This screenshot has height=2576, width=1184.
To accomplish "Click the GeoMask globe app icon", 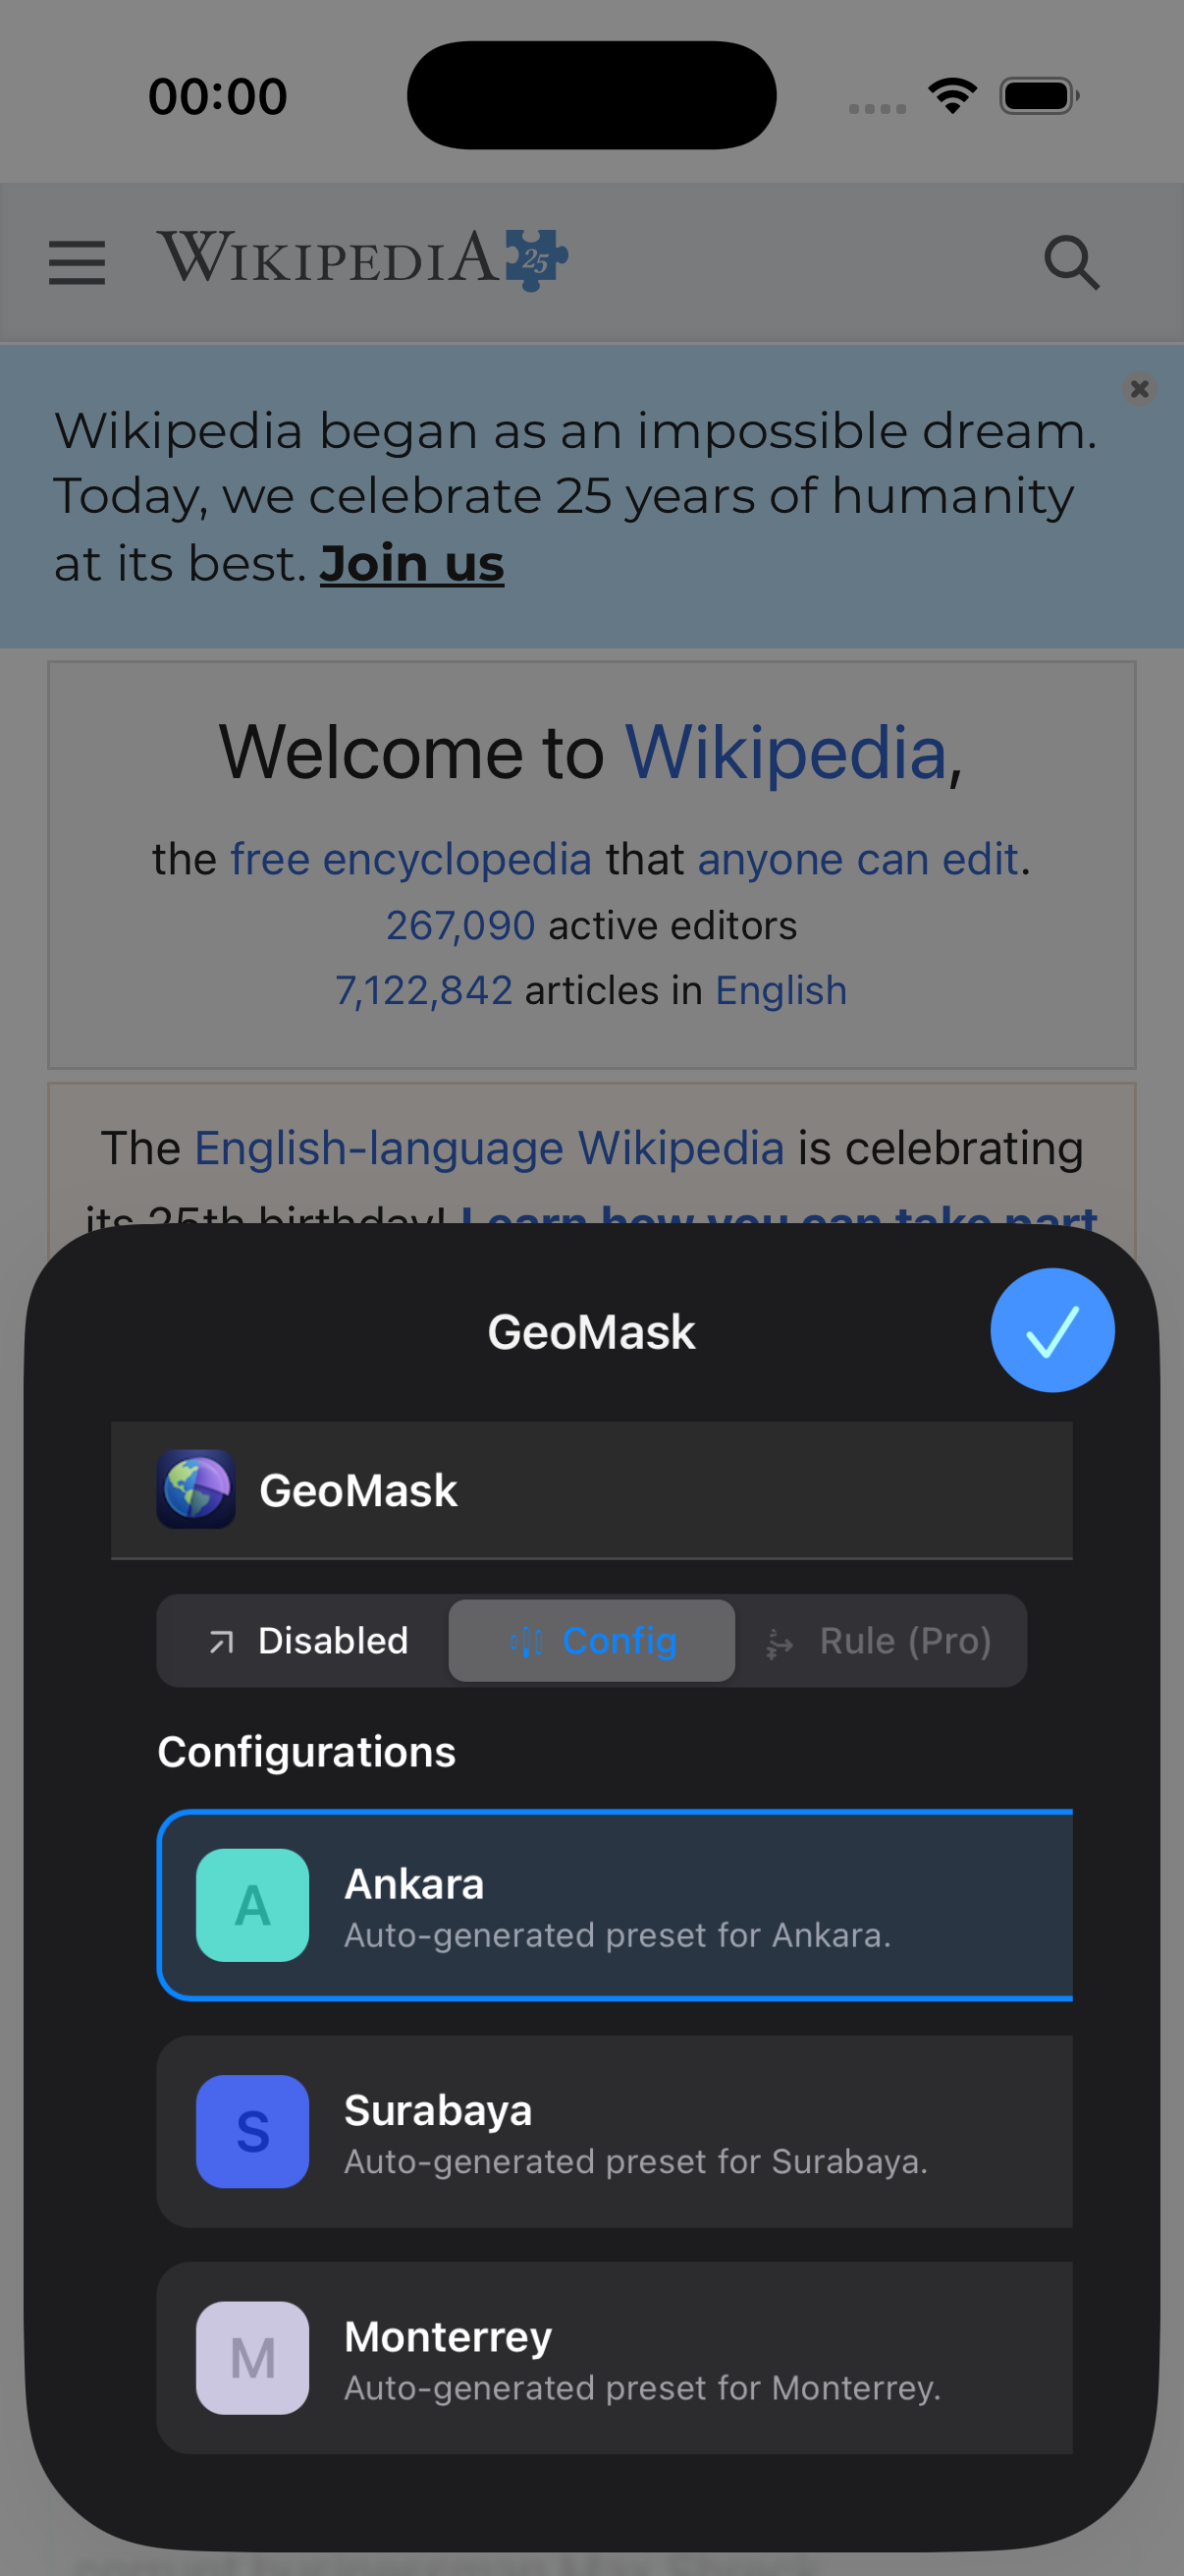I will click(x=195, y=1490).
